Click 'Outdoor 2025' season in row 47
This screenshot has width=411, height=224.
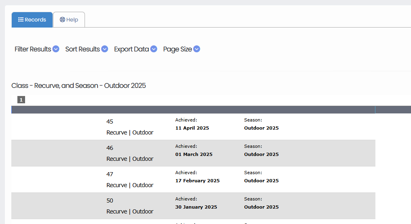tap(261, 181)
